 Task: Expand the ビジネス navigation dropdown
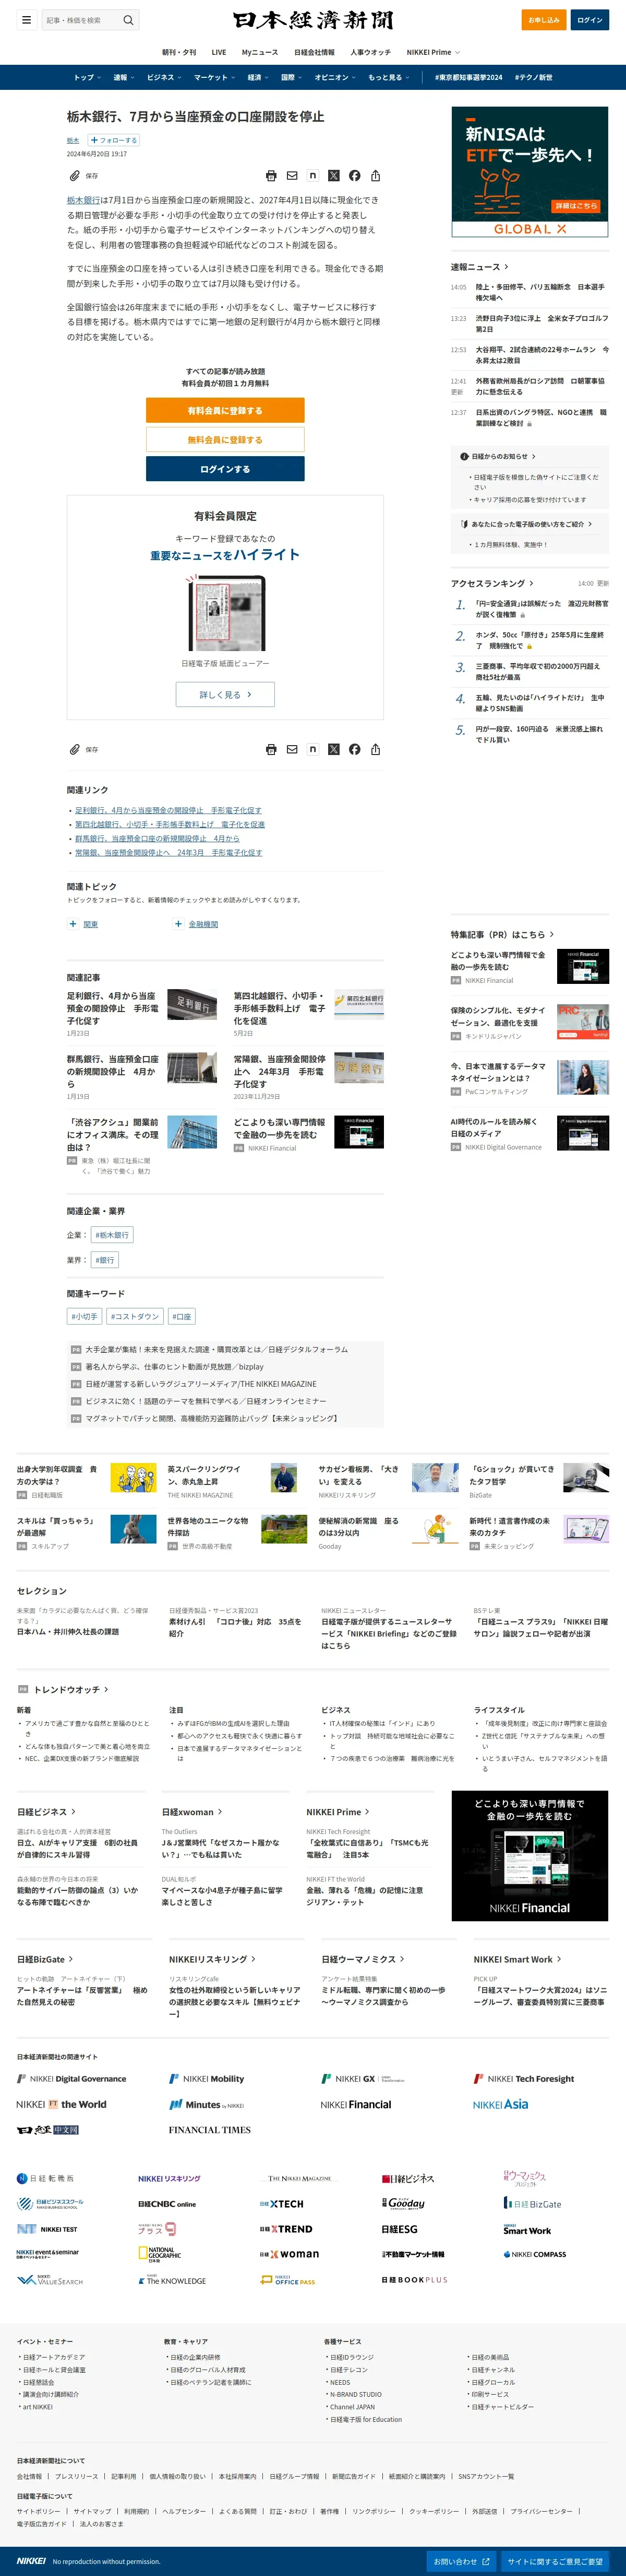pyautogui.click(x=164, y=77)
